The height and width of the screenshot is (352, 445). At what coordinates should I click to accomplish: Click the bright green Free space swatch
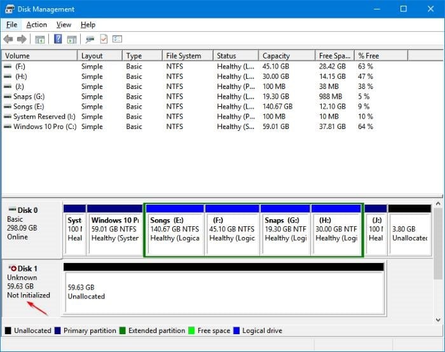tap(191, 330)
